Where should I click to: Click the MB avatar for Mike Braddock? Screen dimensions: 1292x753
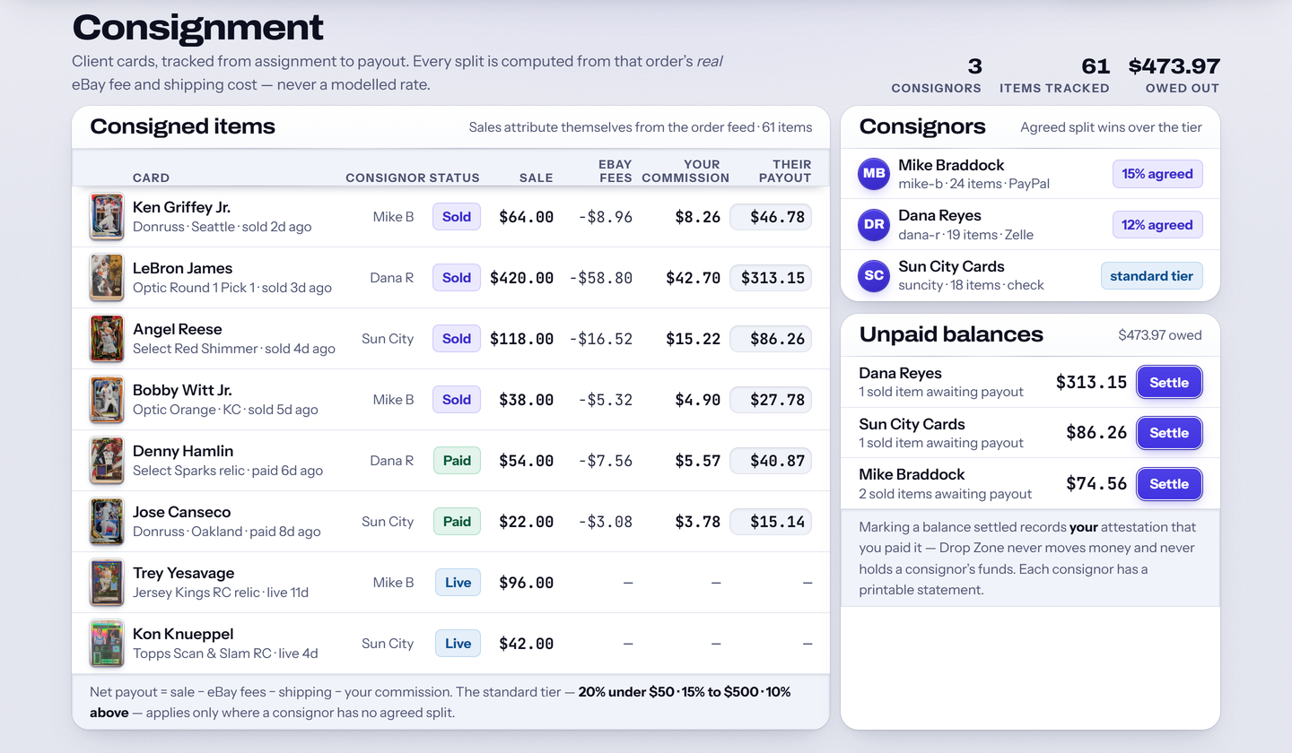click(x=874, y=174)
